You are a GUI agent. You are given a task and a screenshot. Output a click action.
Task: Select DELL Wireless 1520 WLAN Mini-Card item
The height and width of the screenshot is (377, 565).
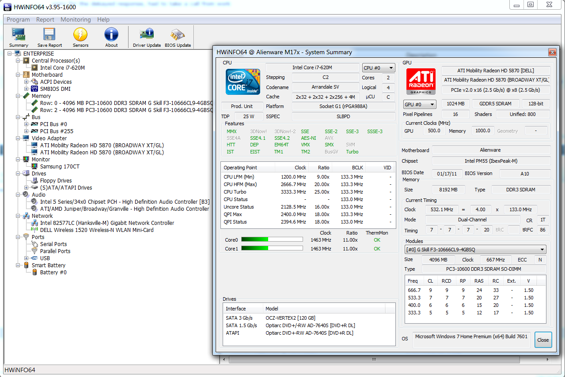(x=97, y=230)
